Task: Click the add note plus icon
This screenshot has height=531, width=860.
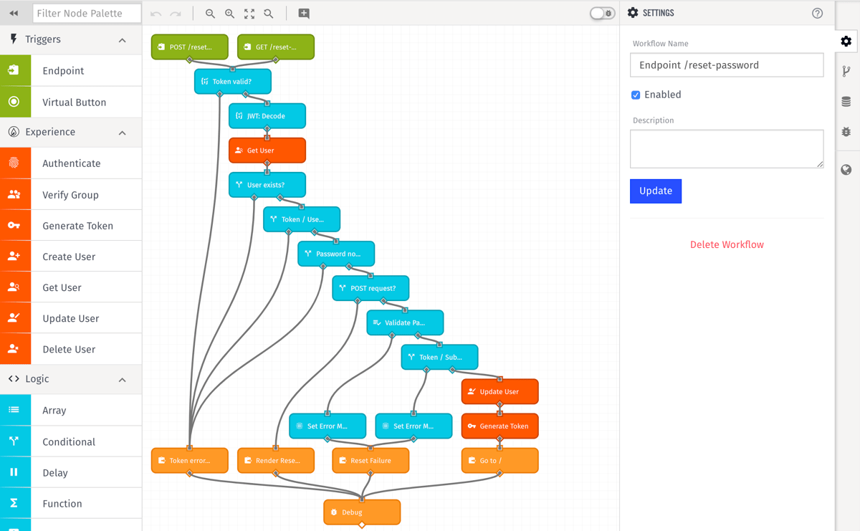Action: pyautogui.click(x=304, y=14)
